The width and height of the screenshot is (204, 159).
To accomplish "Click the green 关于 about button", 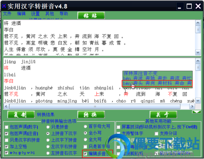I will click(163, 114).
